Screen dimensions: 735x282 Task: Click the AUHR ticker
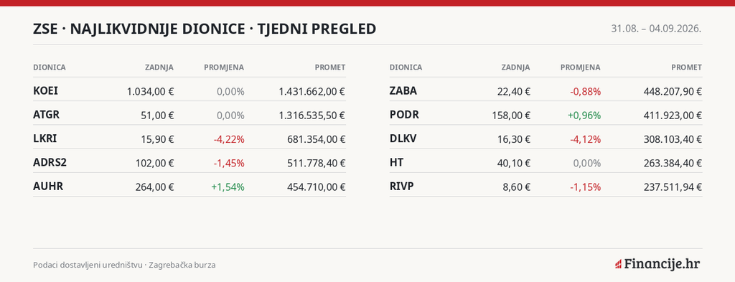coord(48,187)
